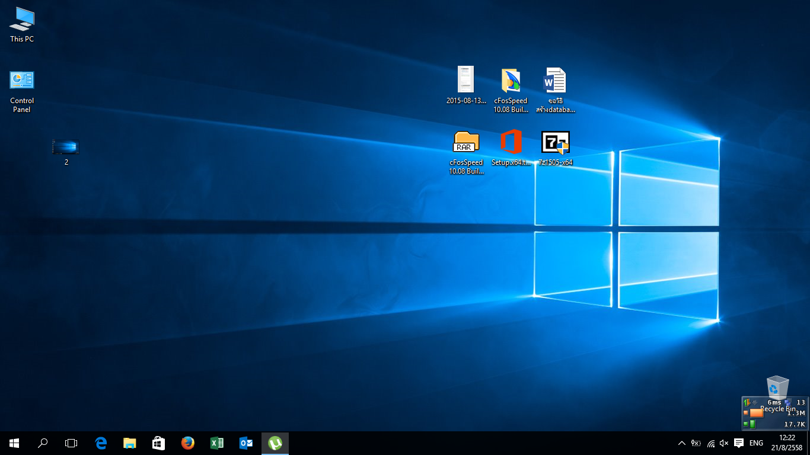Image resolution: width=810 pixels, height=455 pixels.
Task: Click the battery power tray icon
Action: (x=696, y=443)
